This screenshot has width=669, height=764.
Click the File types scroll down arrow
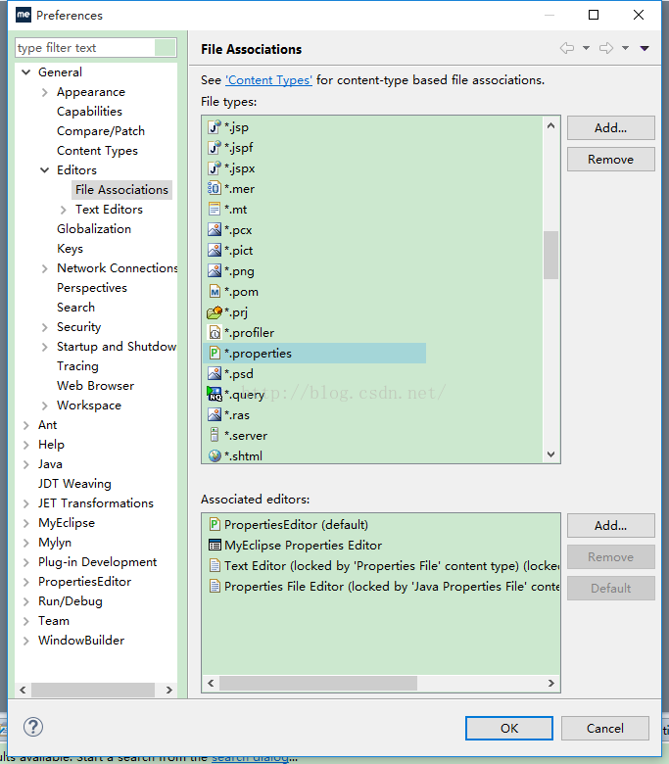tap(550, 454)
